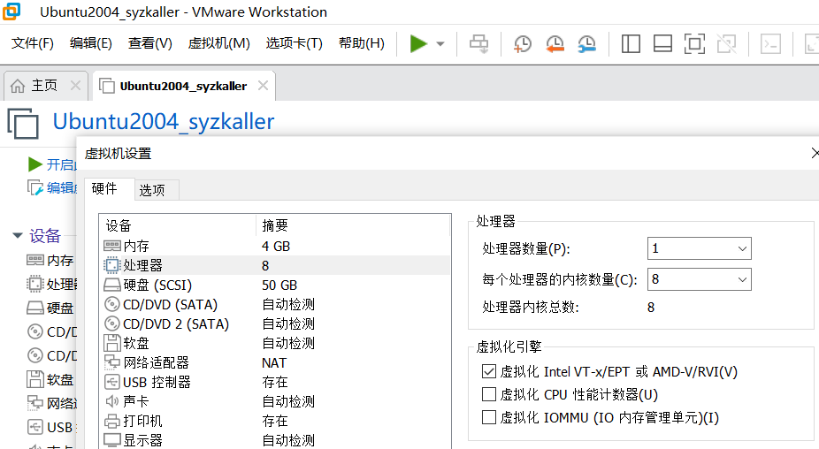Open the 每个处理器的内核数量 dropdown
The height and width of the screenshot is (449, 819).
point(699,280)
